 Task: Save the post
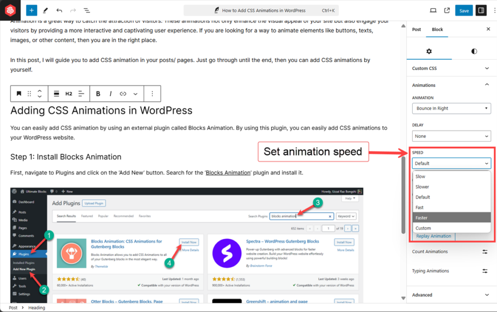tap(464, 11)
